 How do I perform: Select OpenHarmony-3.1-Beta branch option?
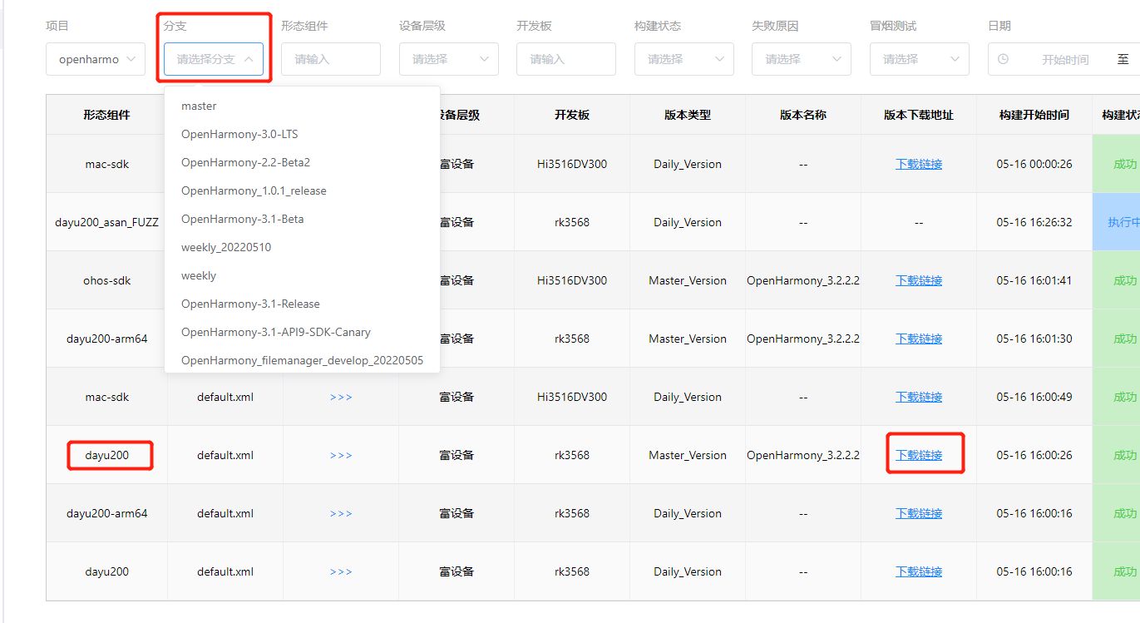[303, 219]
